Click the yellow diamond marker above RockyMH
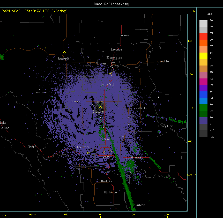The height and width of the screenshot is (218, 223). [65, 53]
